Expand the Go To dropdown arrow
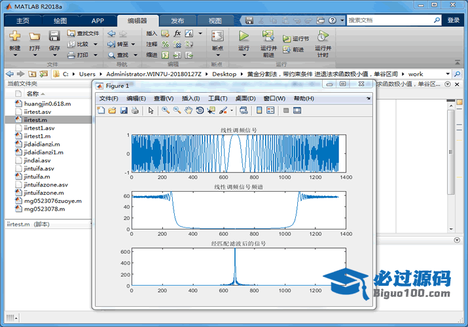 [133, 44]
